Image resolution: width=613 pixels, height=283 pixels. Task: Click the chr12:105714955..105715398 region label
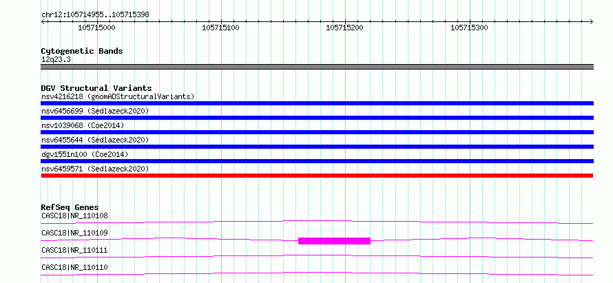pyautogui.click(x=95, y=15)
